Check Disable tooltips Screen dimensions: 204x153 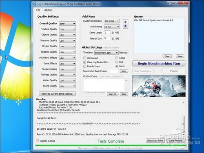(38, 141)
